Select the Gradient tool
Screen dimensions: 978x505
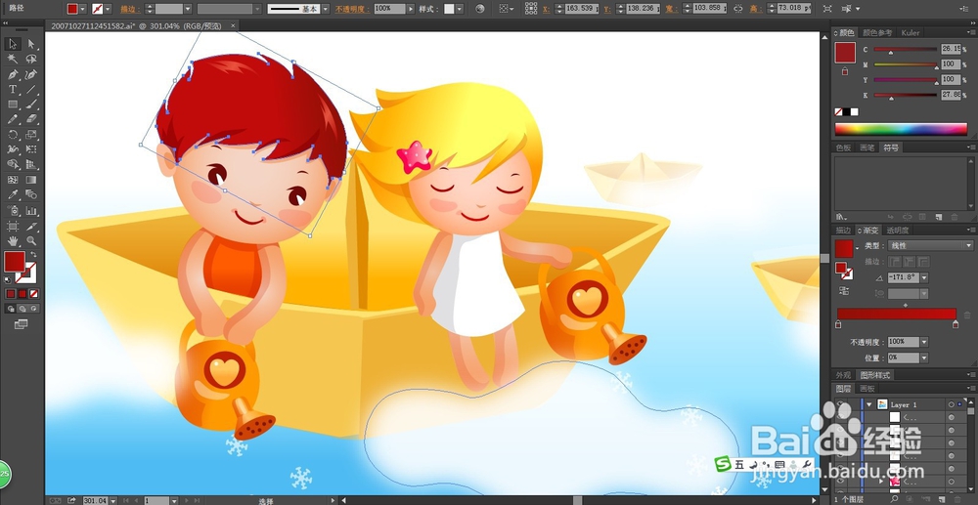(31, 180)
